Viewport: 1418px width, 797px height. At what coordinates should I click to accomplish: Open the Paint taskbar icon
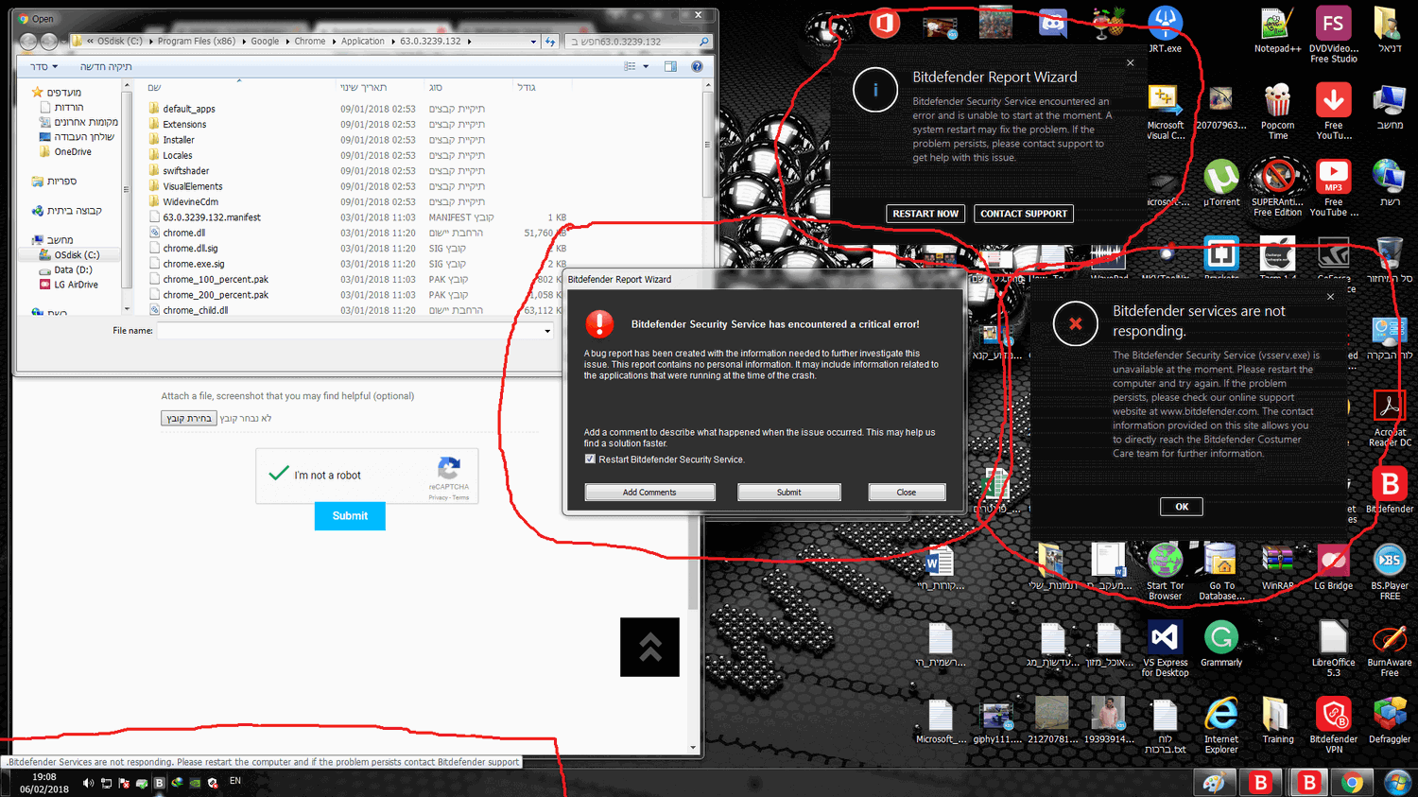(1215, 783)
